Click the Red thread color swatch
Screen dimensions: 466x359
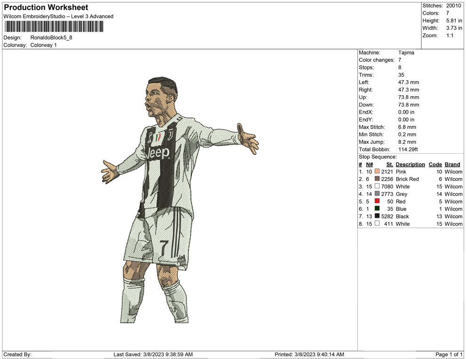click(x=377, y=201)
